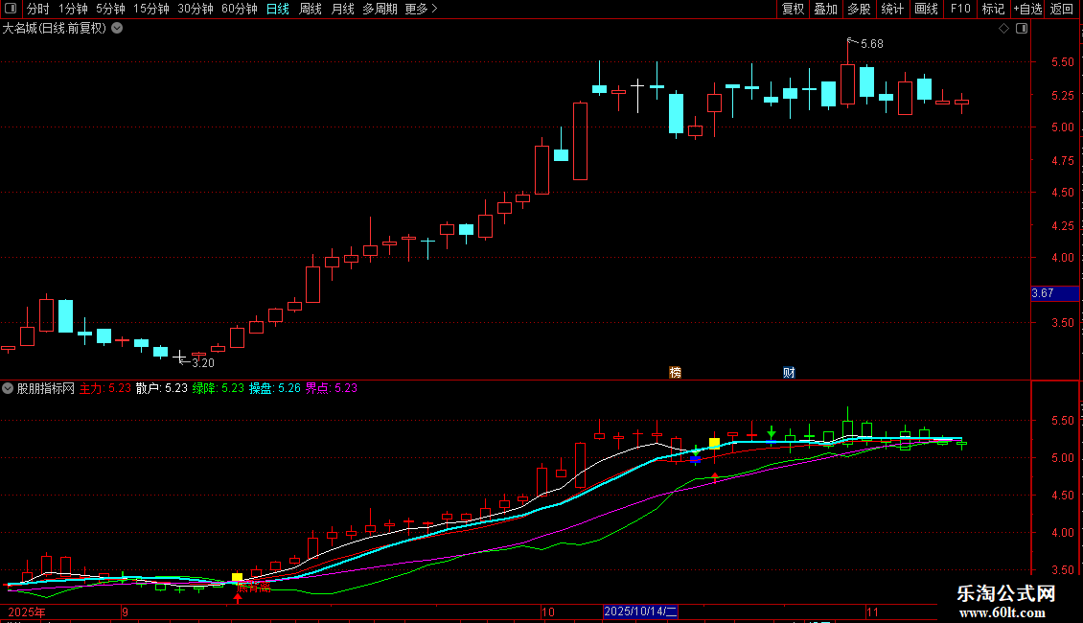Viewport: 1083px width, 623px height.
Task: Click the 返回 back button
Action: [x=1062, y=9]
